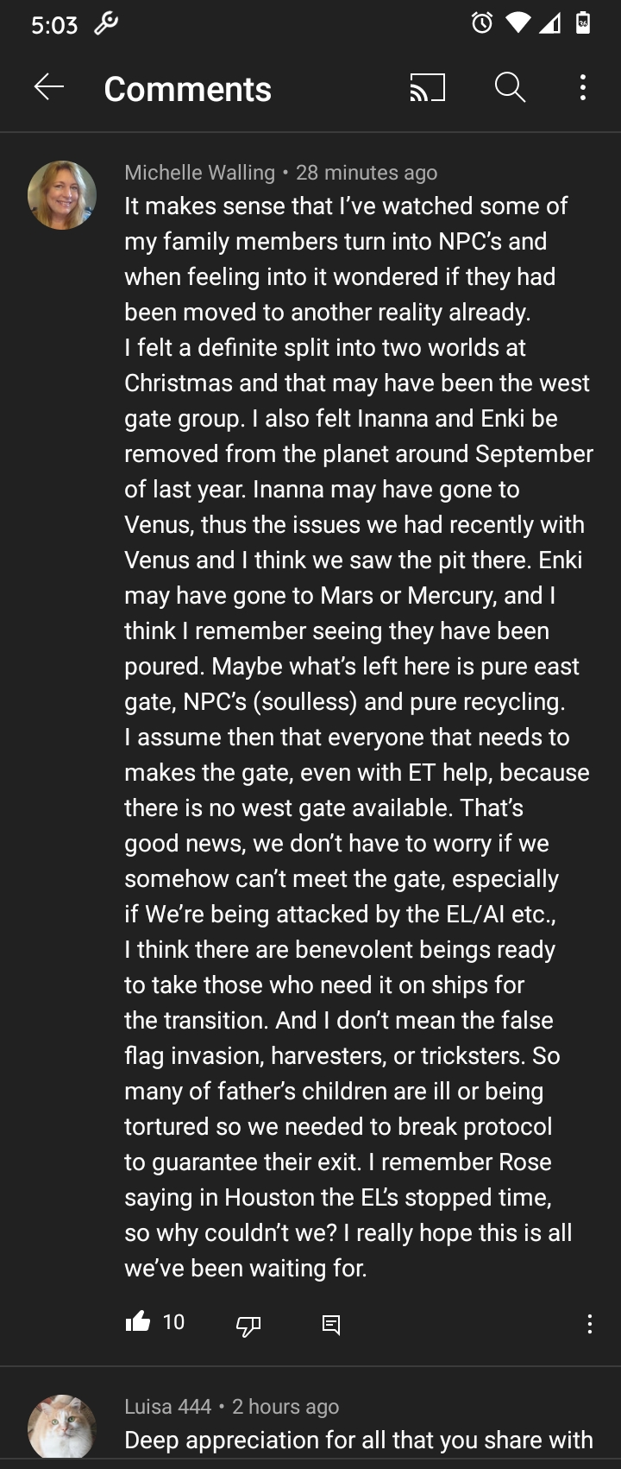The image size is (621, 1469).
Task: Tap the Wi-Fi status icon
Action: tap(517, 23)
